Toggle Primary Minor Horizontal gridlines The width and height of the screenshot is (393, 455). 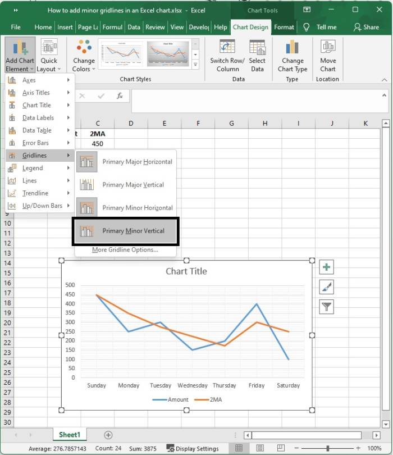[x=125, y=208]
